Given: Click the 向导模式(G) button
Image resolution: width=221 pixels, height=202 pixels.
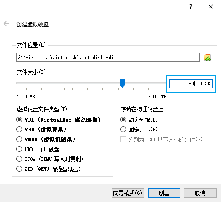Looking at the screenshot, I should [128, 193].
